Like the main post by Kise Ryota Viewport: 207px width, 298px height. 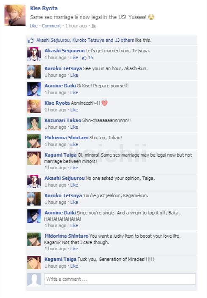pos(34,26)
